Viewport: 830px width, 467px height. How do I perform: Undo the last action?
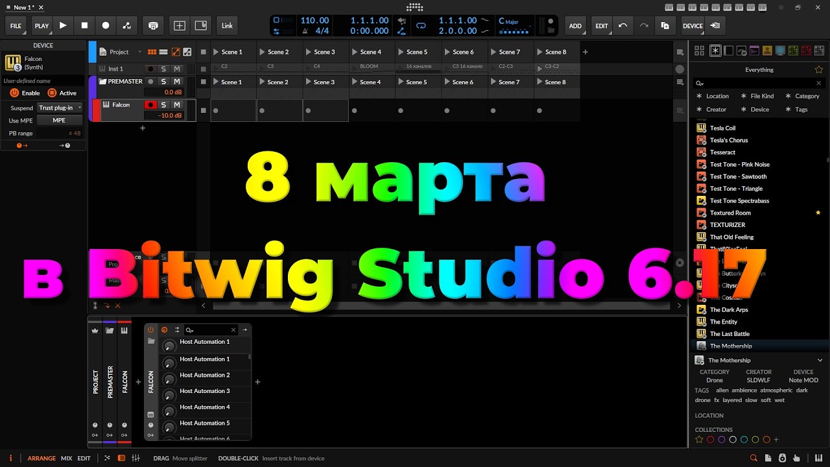(x=622, y=25)
